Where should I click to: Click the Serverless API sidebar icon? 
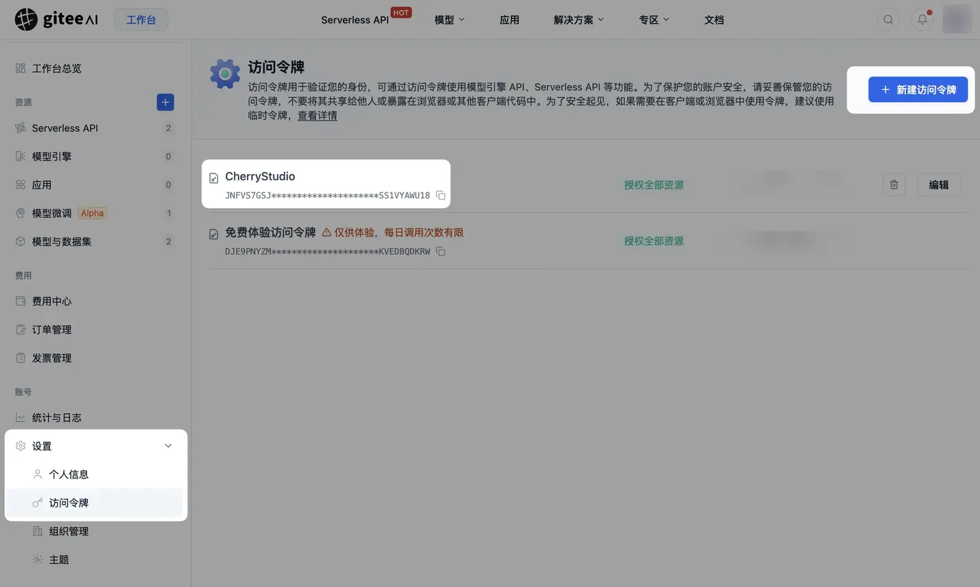(x=20, y=128)
